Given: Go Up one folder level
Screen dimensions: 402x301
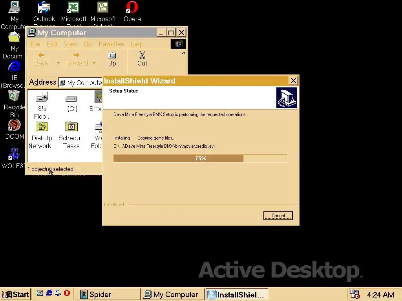Looking at the screenshot, I should pos(112,60).
